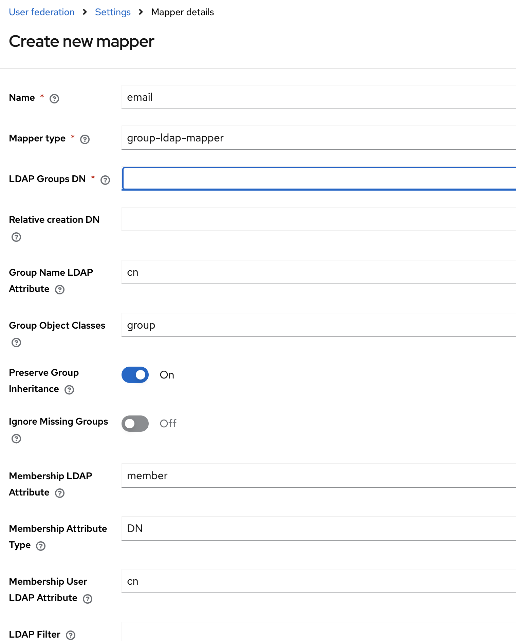This screenshot has width=516, height=641.
Task: Disable Preserve Group Inheritance switch
Action: click(x=135, y=375)
